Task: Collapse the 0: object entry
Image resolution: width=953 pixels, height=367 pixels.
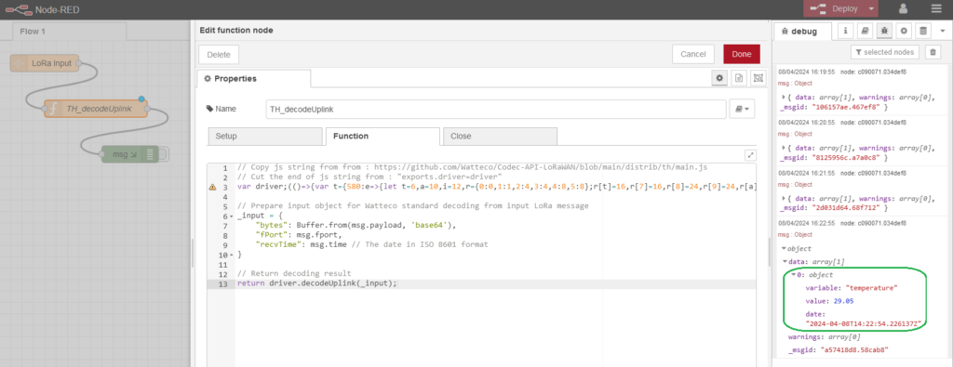Action: click(794, 275)
